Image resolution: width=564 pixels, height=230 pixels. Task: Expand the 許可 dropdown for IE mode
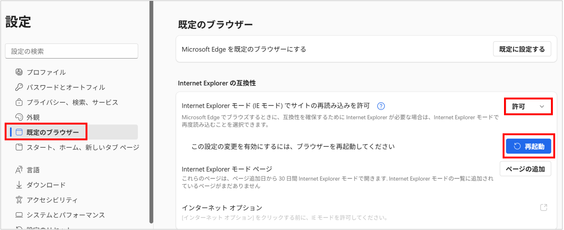528,106
